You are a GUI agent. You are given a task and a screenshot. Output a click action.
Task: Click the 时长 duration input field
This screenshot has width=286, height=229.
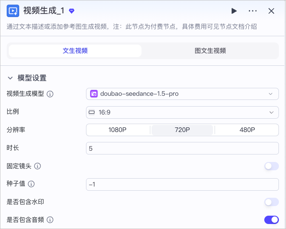pos(182,148)
